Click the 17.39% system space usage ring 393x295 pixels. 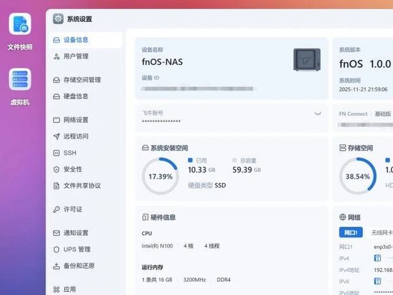(x=160, y=176)
